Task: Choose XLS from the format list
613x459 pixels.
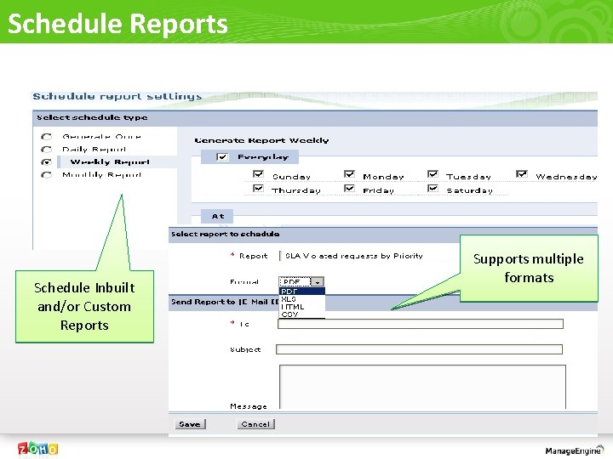Action: click(301, 299)
